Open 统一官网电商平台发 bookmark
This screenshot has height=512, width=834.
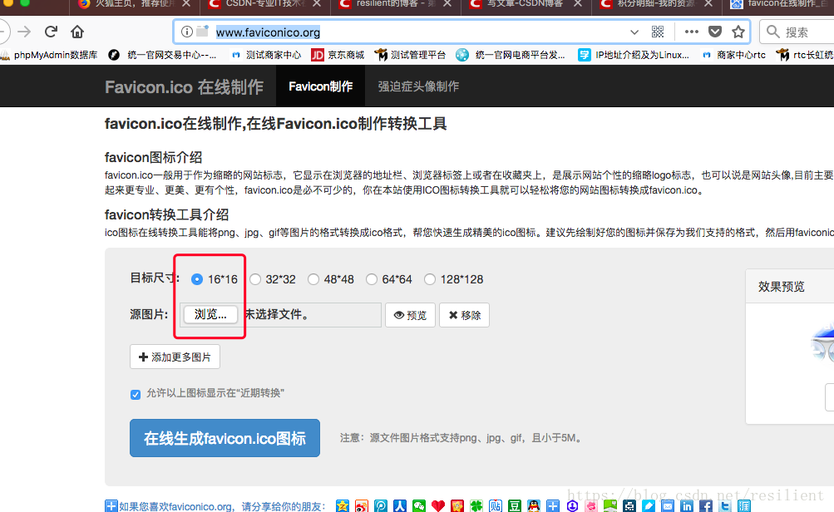(511, 55)
